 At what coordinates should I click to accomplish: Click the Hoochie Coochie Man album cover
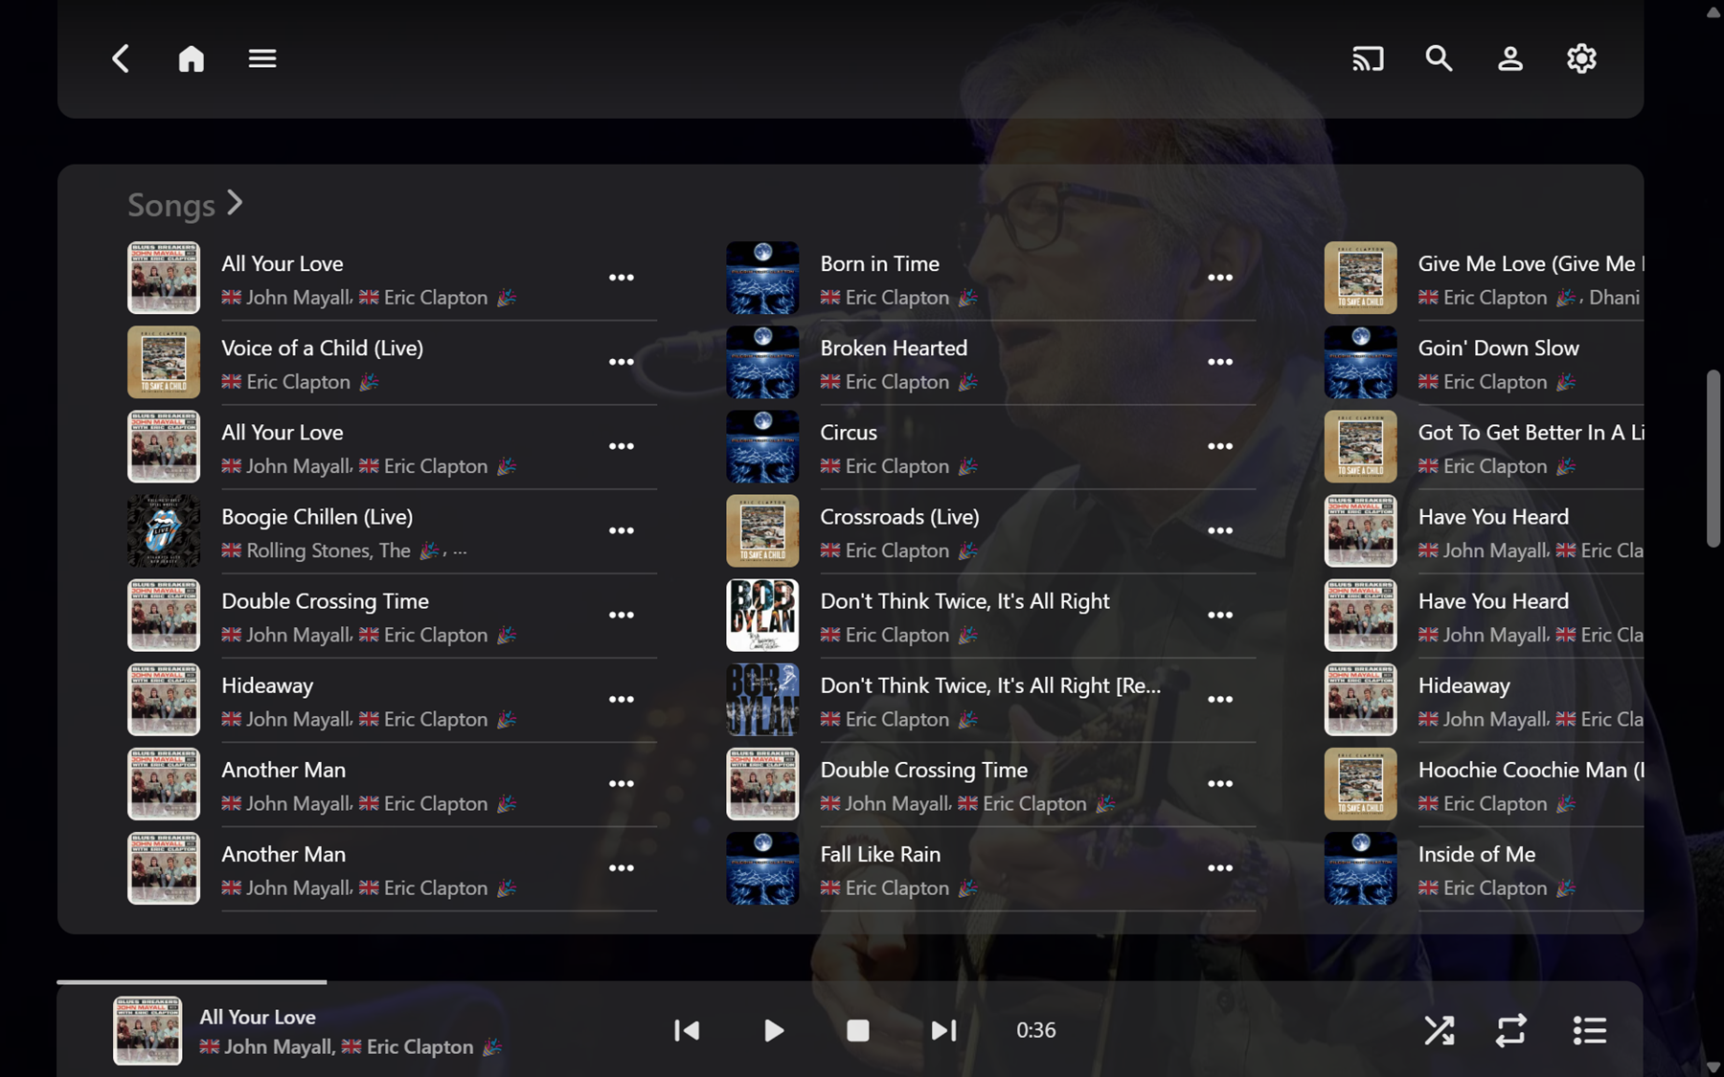click(x=1361, y=784)
